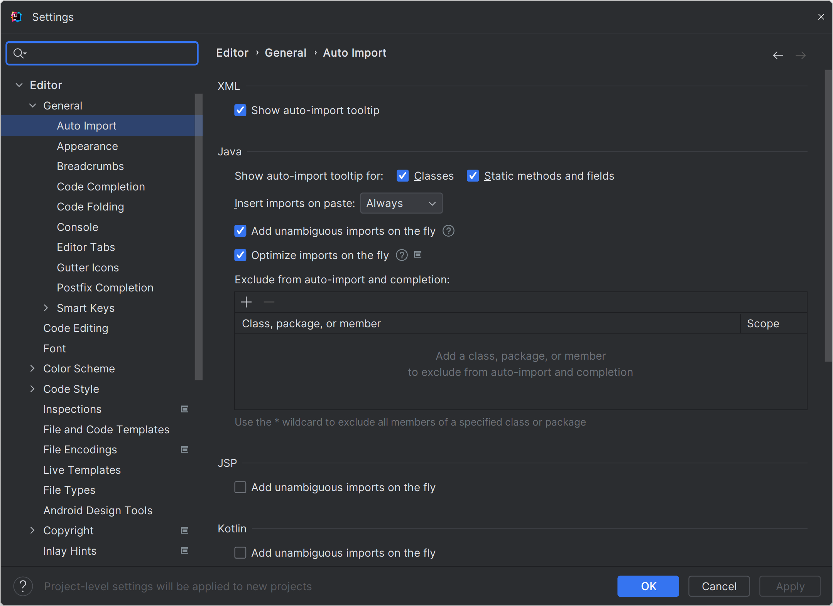This screenshot has width=833, height=606.
Task: Click the search magnifier icon
Action: point(19,53)
